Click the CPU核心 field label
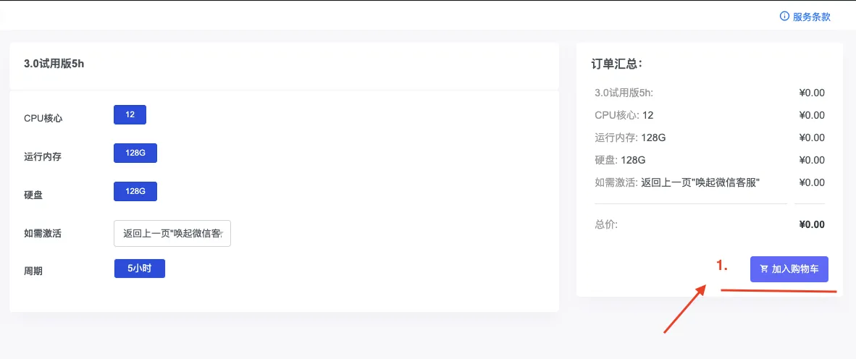The height and width of the screenshot is (359, 856). 43,118
